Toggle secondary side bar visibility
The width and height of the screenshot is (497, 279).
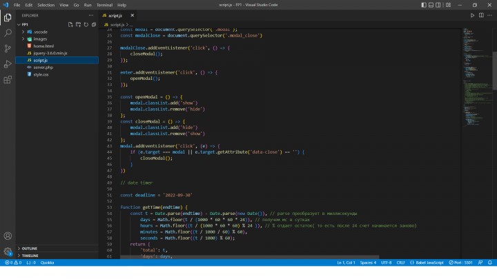click(x=438, y=5)
